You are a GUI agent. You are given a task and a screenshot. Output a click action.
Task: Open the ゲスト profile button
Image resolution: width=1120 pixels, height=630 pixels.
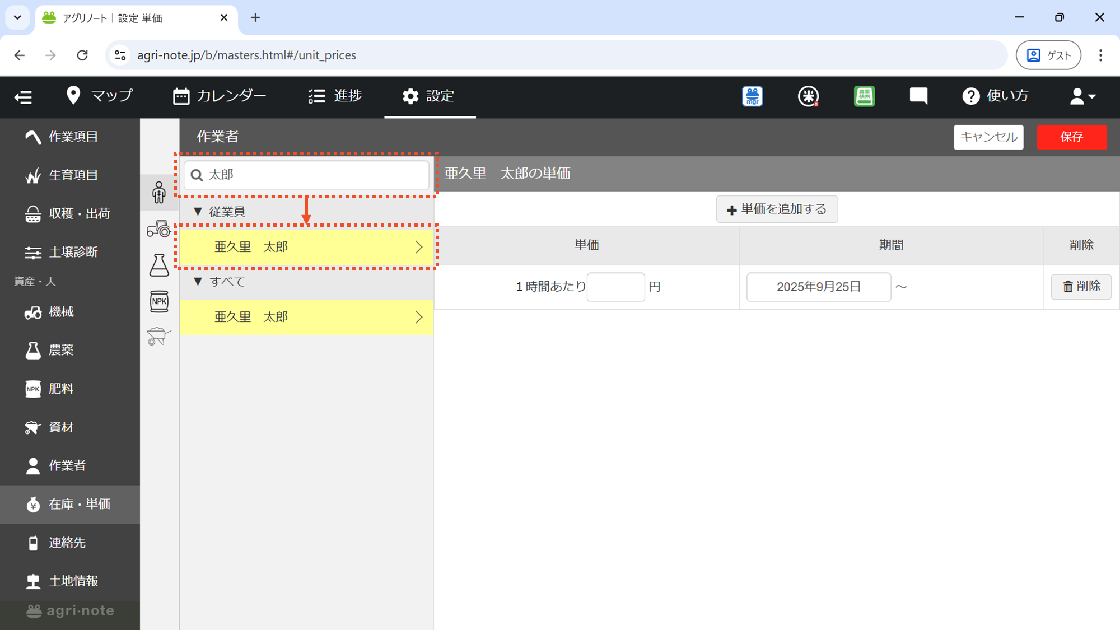[1048, 55]
